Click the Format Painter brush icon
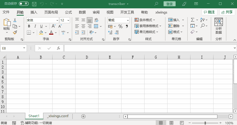Image resolution: width=237 pixels, height=125 pixels. (15, 32)
